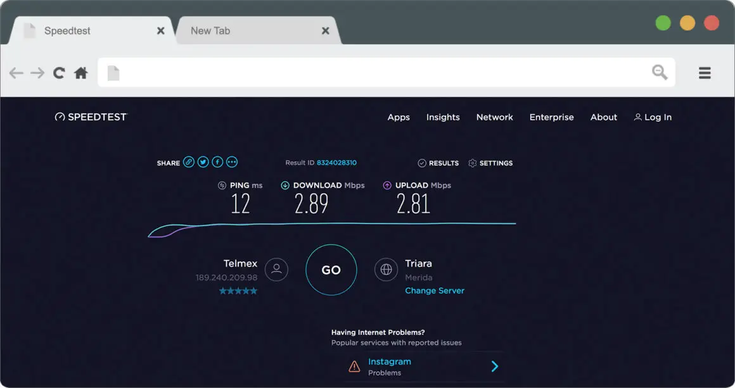
Task: Close the Speedtest tab
Action: click(x=160, y=31)
